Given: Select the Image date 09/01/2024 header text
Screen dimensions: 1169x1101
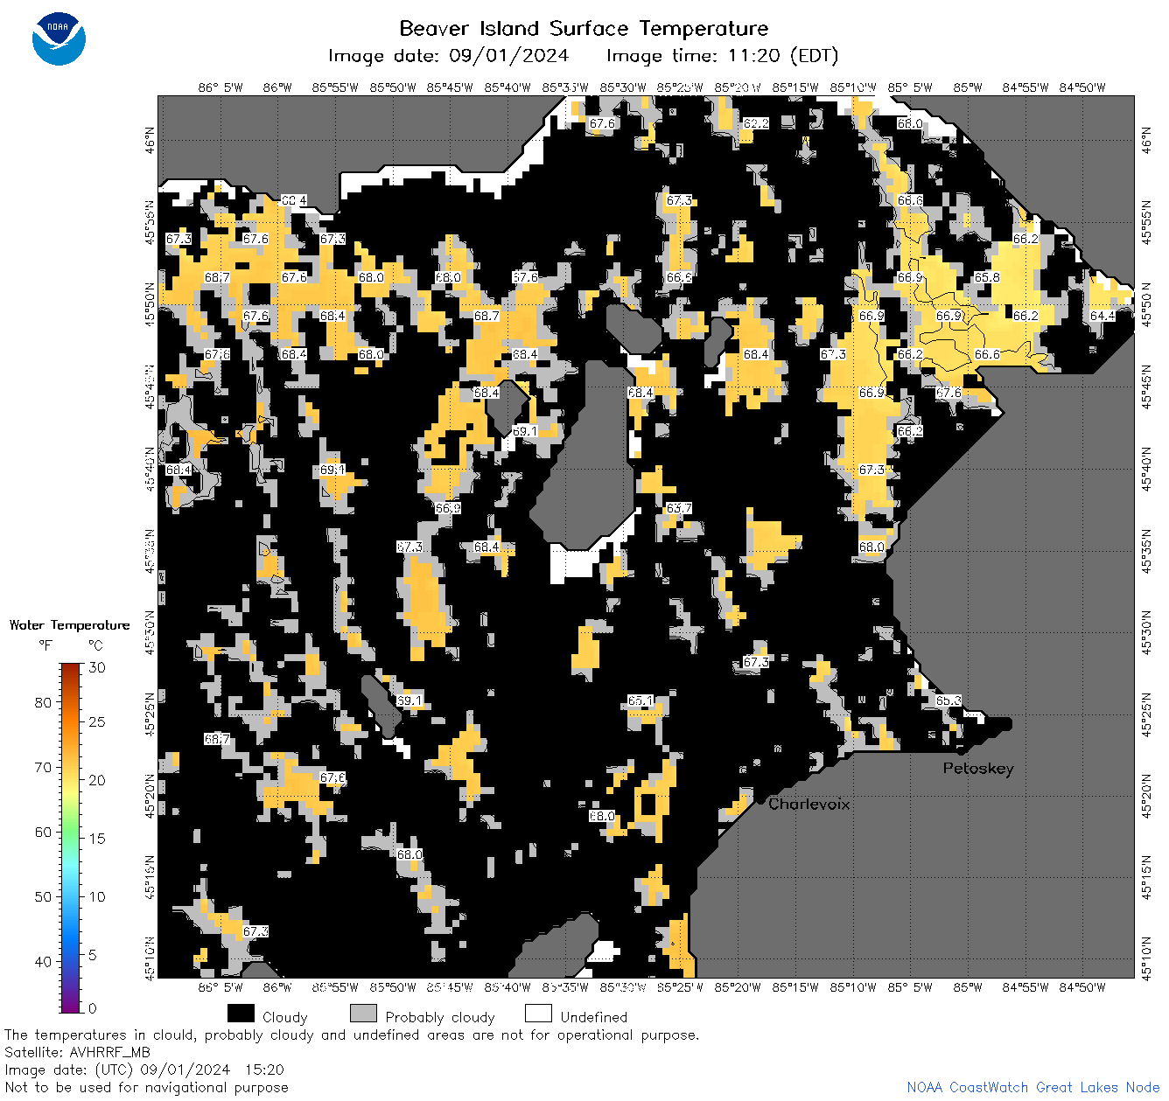Looking at the screenshot, I should click(x=448, y=56).
